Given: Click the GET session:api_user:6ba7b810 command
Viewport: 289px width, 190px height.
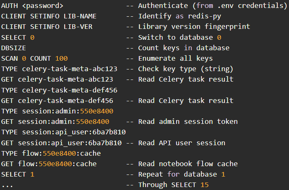Looking at the screenshot, I should click(61, 143).
